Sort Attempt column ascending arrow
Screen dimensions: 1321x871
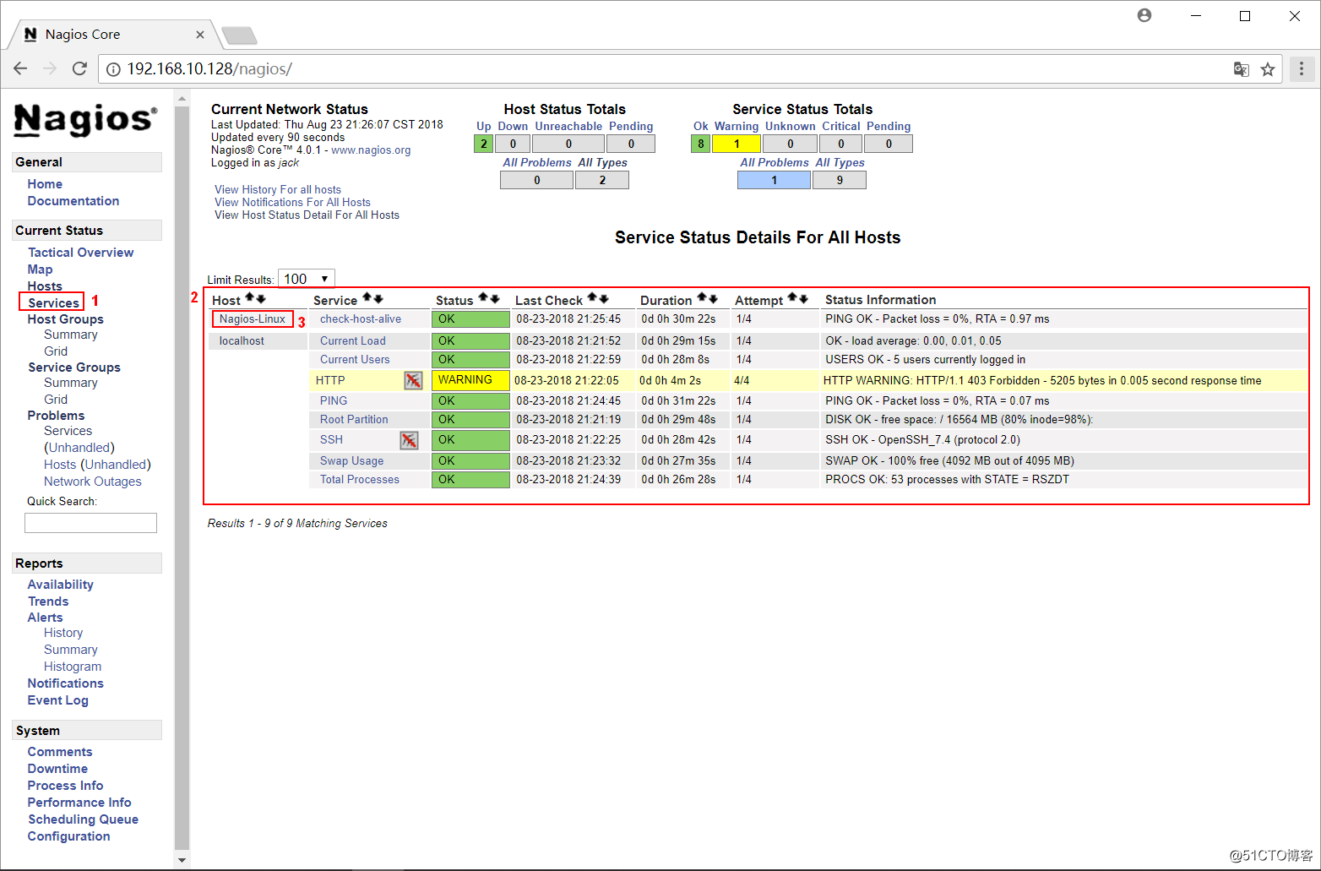(x=792, y=298)
